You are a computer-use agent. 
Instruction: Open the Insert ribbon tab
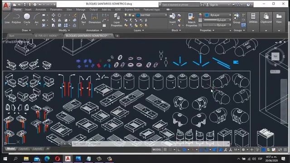tap(28, 10)
